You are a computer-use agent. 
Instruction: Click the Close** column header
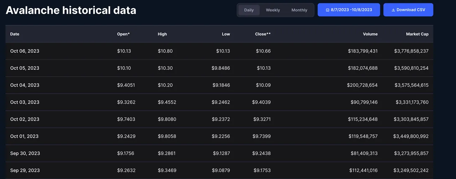click(x=263, y=34)
